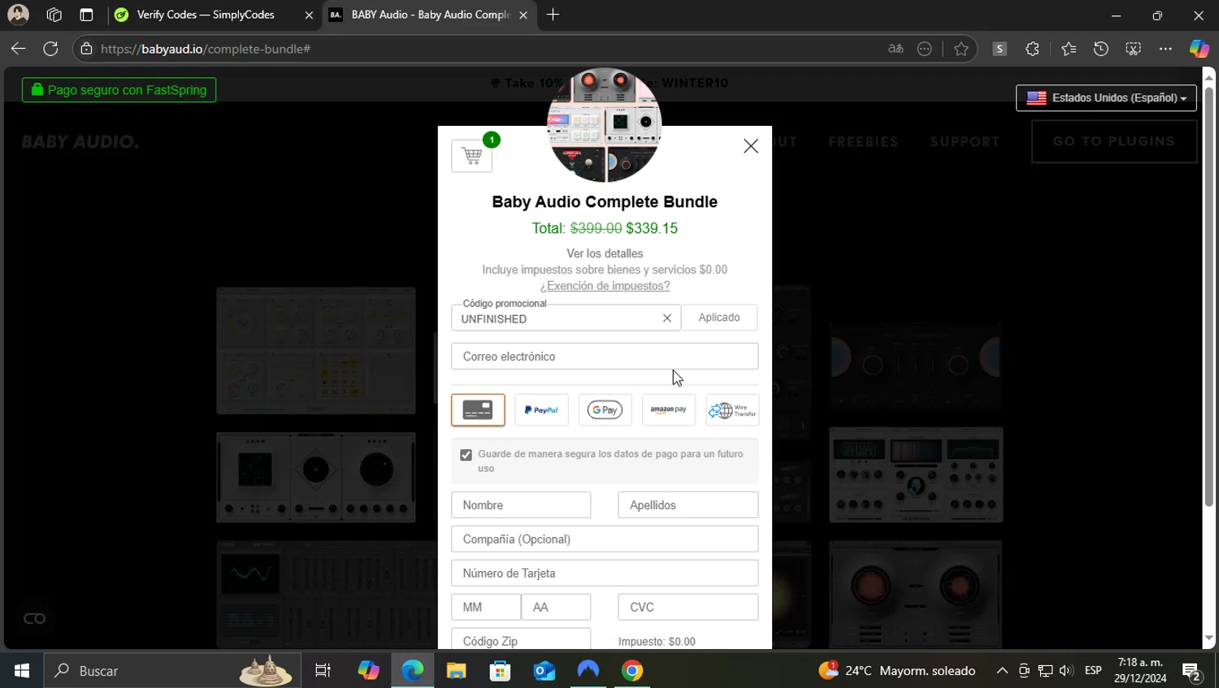This screenshot has height=688, width=1219.
Task: Click the AA expiry year field
Action: click(x=556, y=608)
